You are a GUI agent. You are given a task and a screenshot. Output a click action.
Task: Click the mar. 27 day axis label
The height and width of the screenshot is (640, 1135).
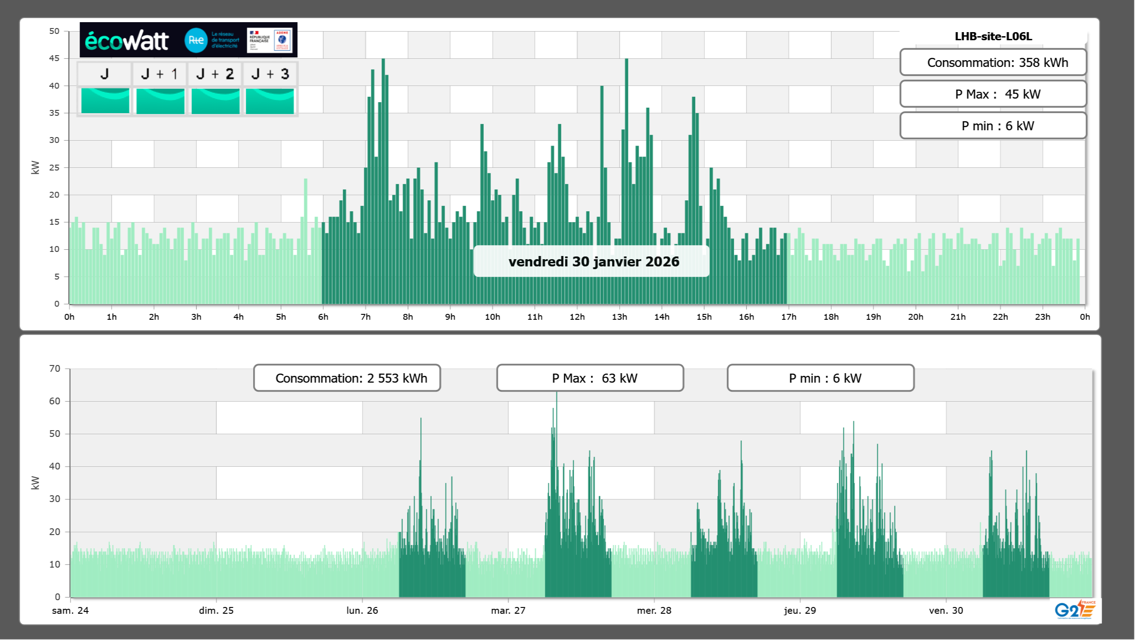(x=508, y=610)
